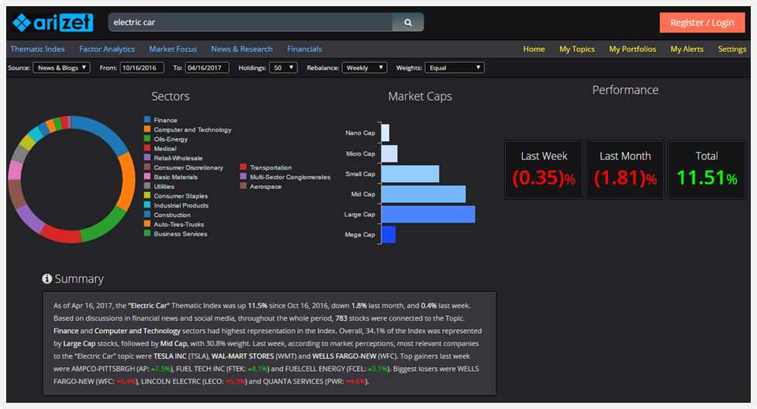Click the Mega Cap bar
Image resolution: width=757 pixels, height=409 pixels.
[x=389, y=235]
